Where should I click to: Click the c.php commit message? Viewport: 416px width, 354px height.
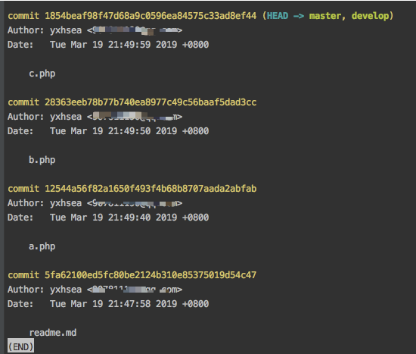[x=42, y=74]
